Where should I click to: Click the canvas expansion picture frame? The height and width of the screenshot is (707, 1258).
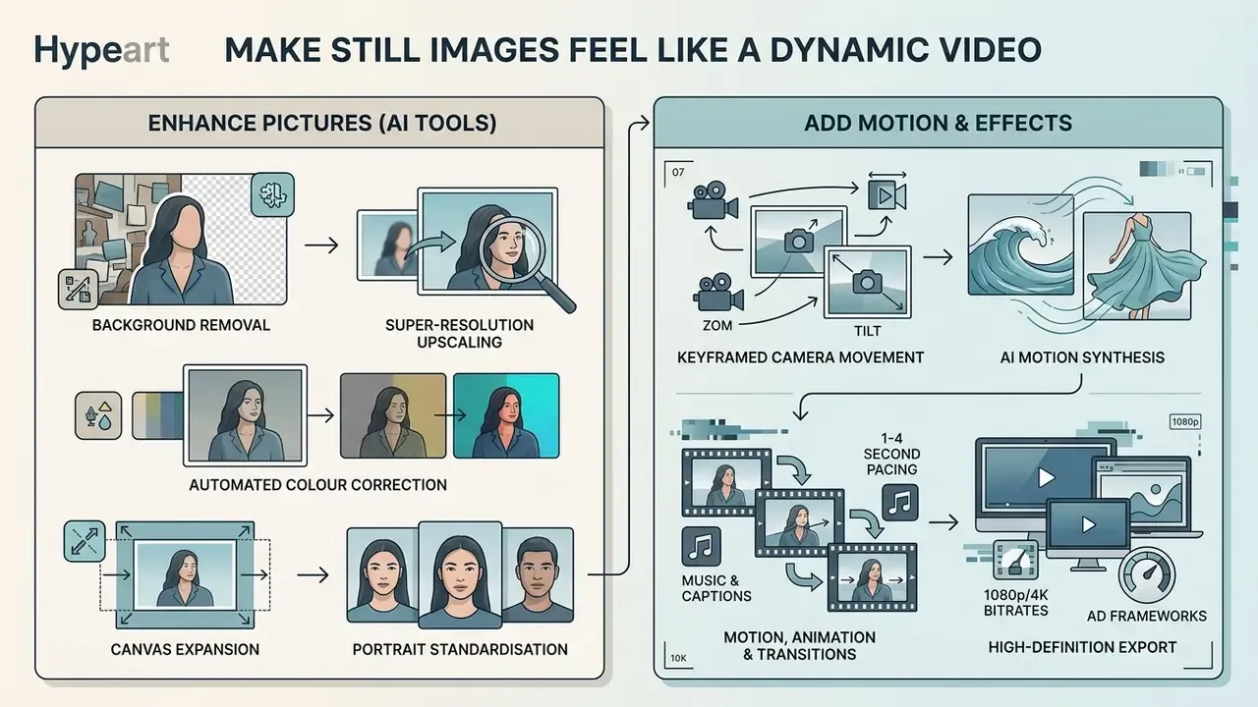pyautogui.click(x=184, y=575)
